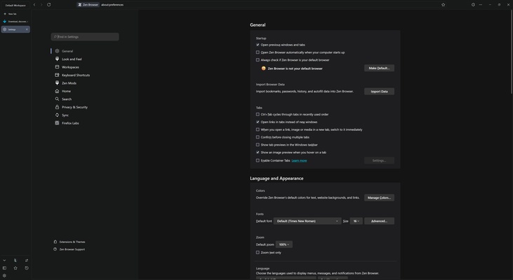This screenshot has height=280, width=513.
Task: Check Always check if Zen Browser is default
Action: [258, 60]
